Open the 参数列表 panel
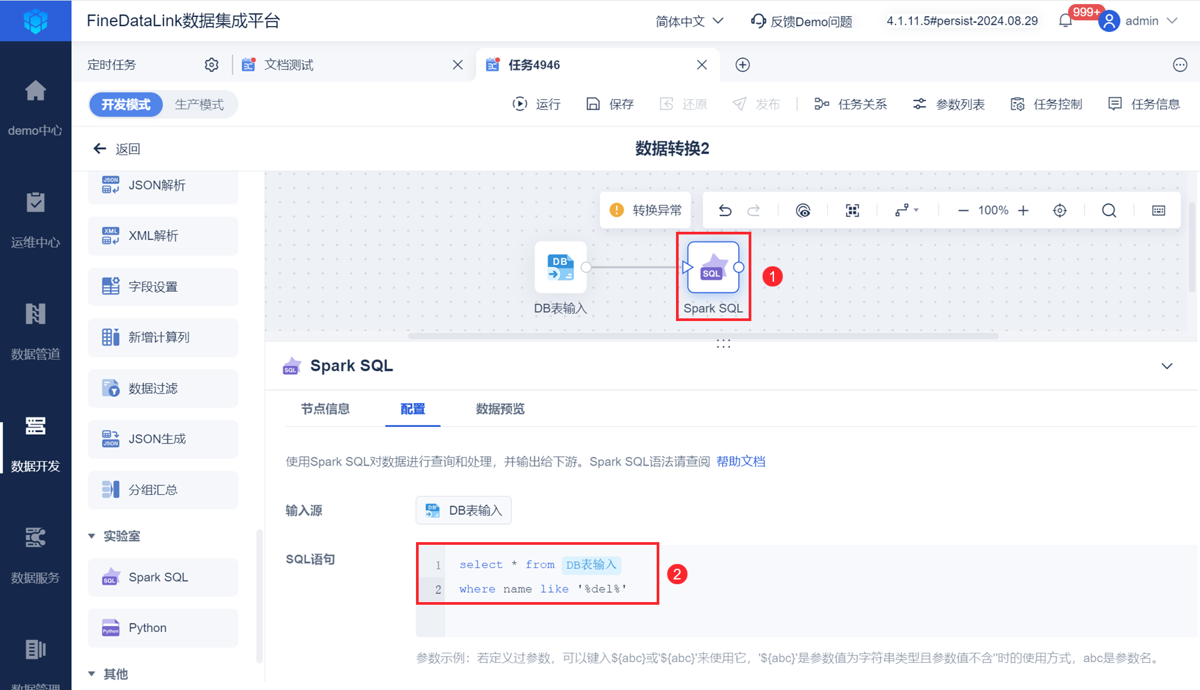This screenshot has height=690, width=1200. (949, 104)
